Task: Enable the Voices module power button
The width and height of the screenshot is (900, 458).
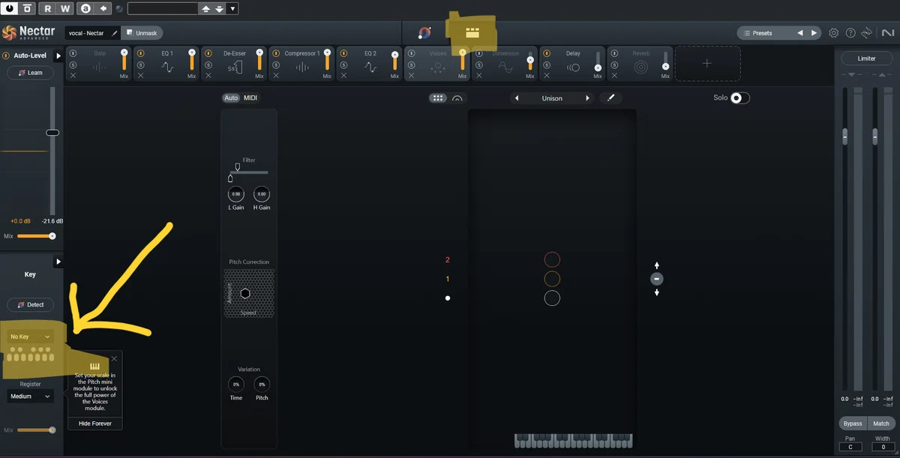Action: [x=411, y=54]
